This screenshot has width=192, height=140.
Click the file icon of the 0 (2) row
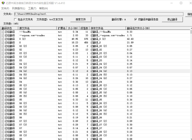[x=3, y=39]
